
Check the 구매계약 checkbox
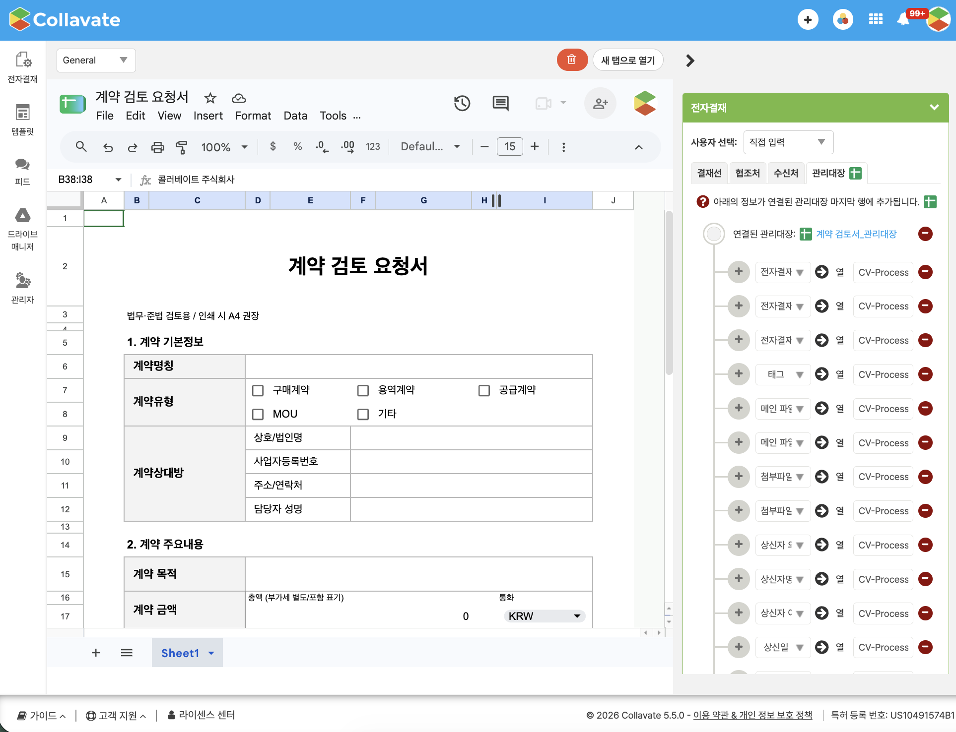click(258, 390)
